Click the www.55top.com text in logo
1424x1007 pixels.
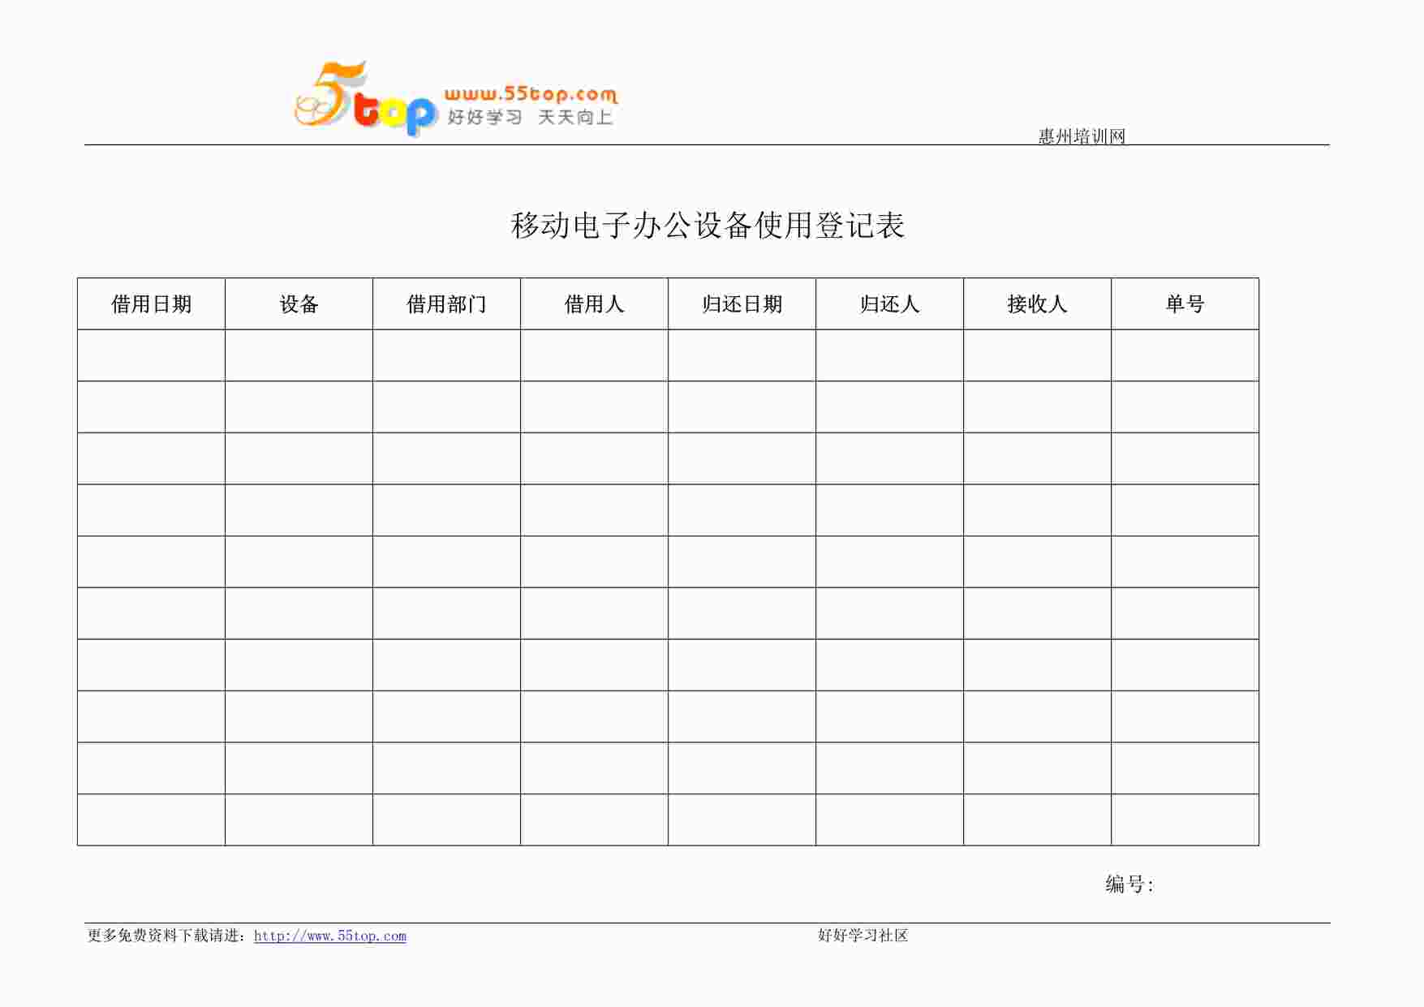tap(531, 95)
